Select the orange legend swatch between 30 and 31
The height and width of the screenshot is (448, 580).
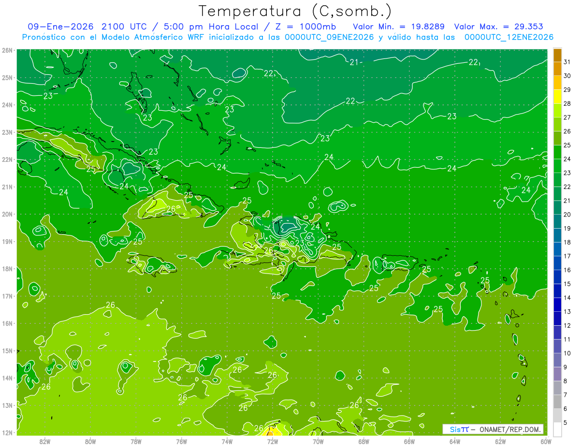[x=557, y=69]
